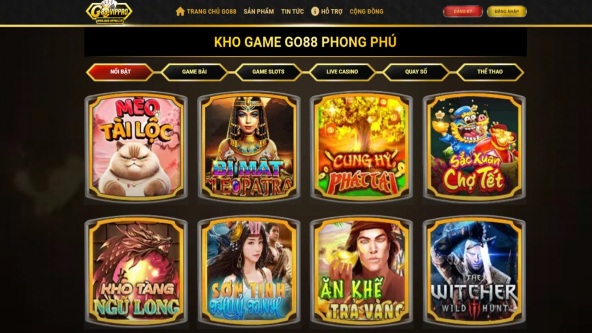Open the Cung Hỷ Phát Tài game
The height and width of the screenshot is (333, 592).
pyautogui.click(x=361, y=147)
